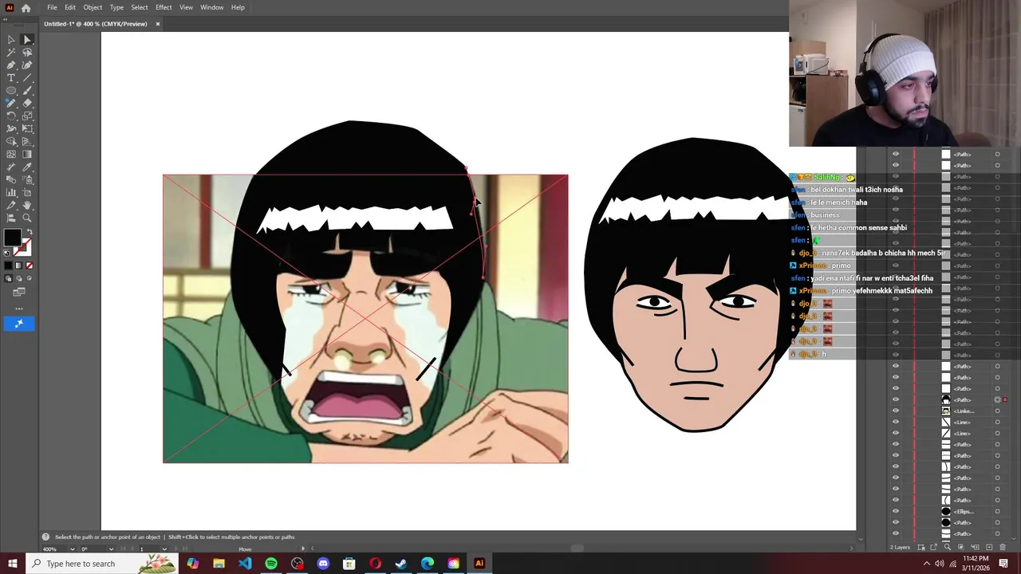This screenshot has width=1021, height=574.
Task: Click inside Windows taskbar search box
Action: click(104, 564)
